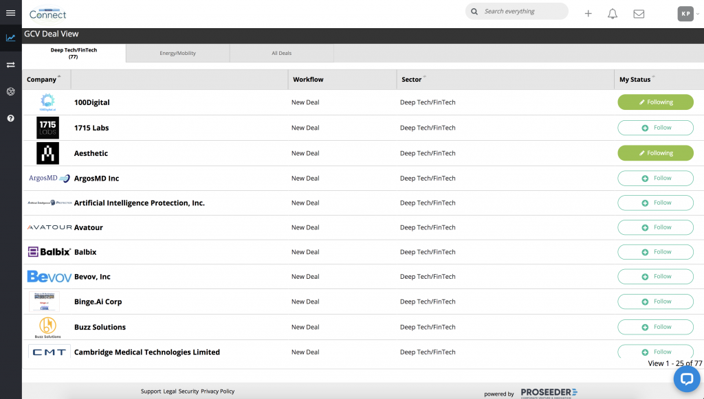Screen dimensions: 704x399
Task: Follow the 1715 Labs deal
Action: coord(655,128)
